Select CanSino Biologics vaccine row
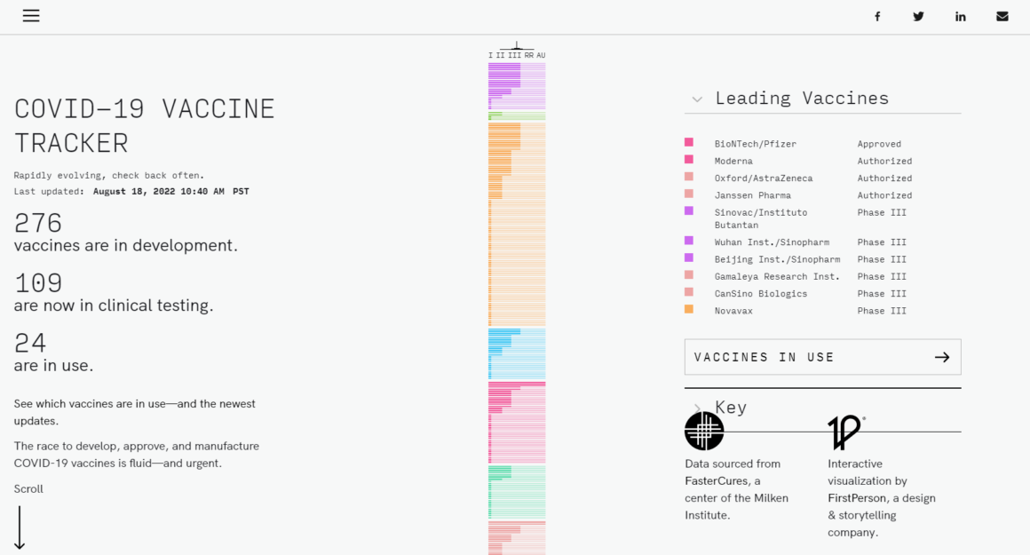Screen dimensions: 1030x555 pyautogui.click(x=822, y=294)
